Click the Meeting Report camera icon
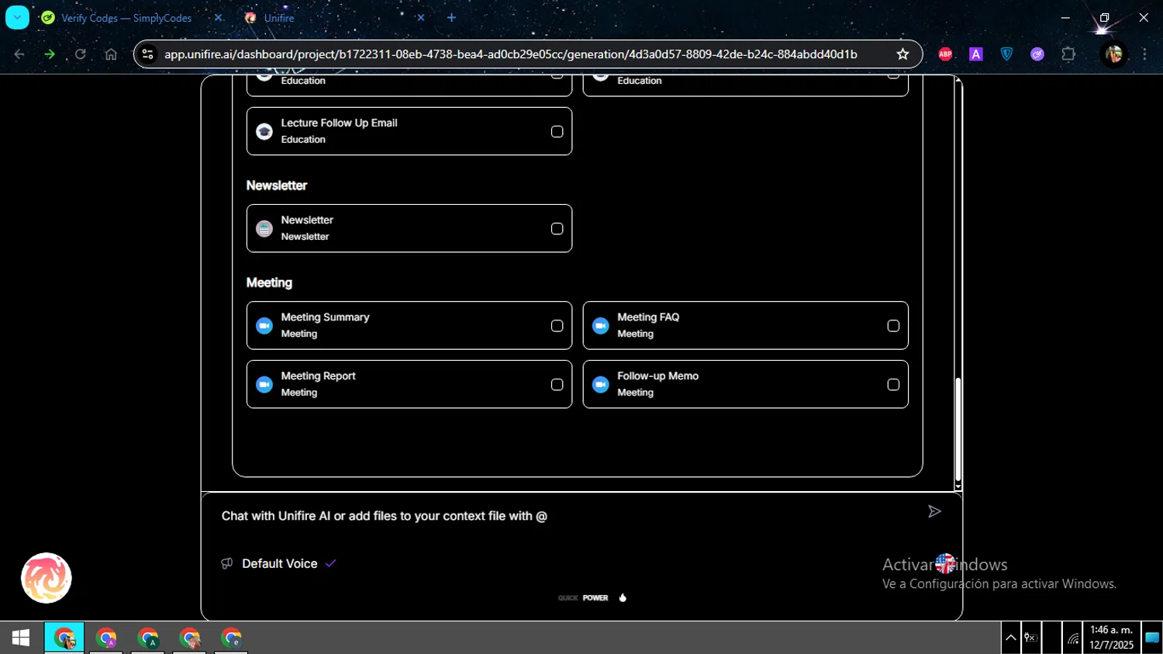 264,385
